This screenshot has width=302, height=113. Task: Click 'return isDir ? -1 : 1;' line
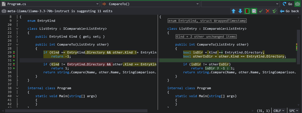tap(213, 68)
